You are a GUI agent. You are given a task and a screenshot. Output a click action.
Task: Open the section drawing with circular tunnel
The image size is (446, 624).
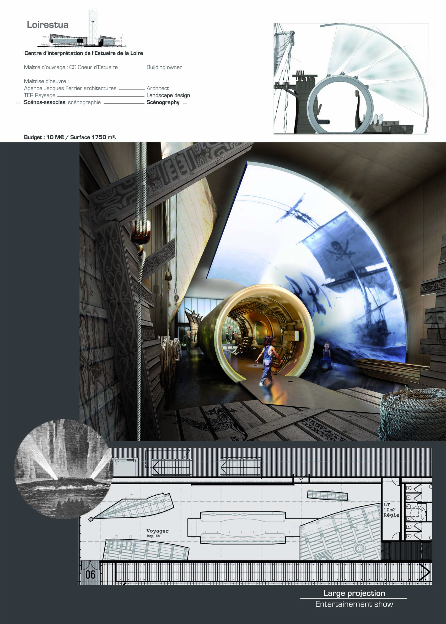351,79
